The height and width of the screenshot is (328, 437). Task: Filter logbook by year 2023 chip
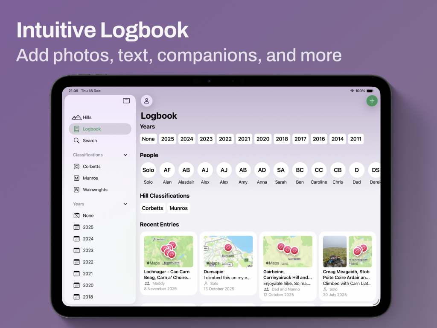[x=206, y=139]
